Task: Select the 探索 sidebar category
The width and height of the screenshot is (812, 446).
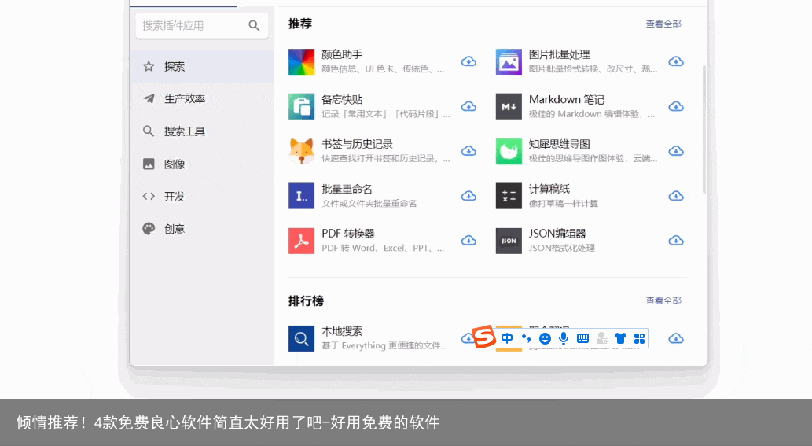Action: [175, 67]
